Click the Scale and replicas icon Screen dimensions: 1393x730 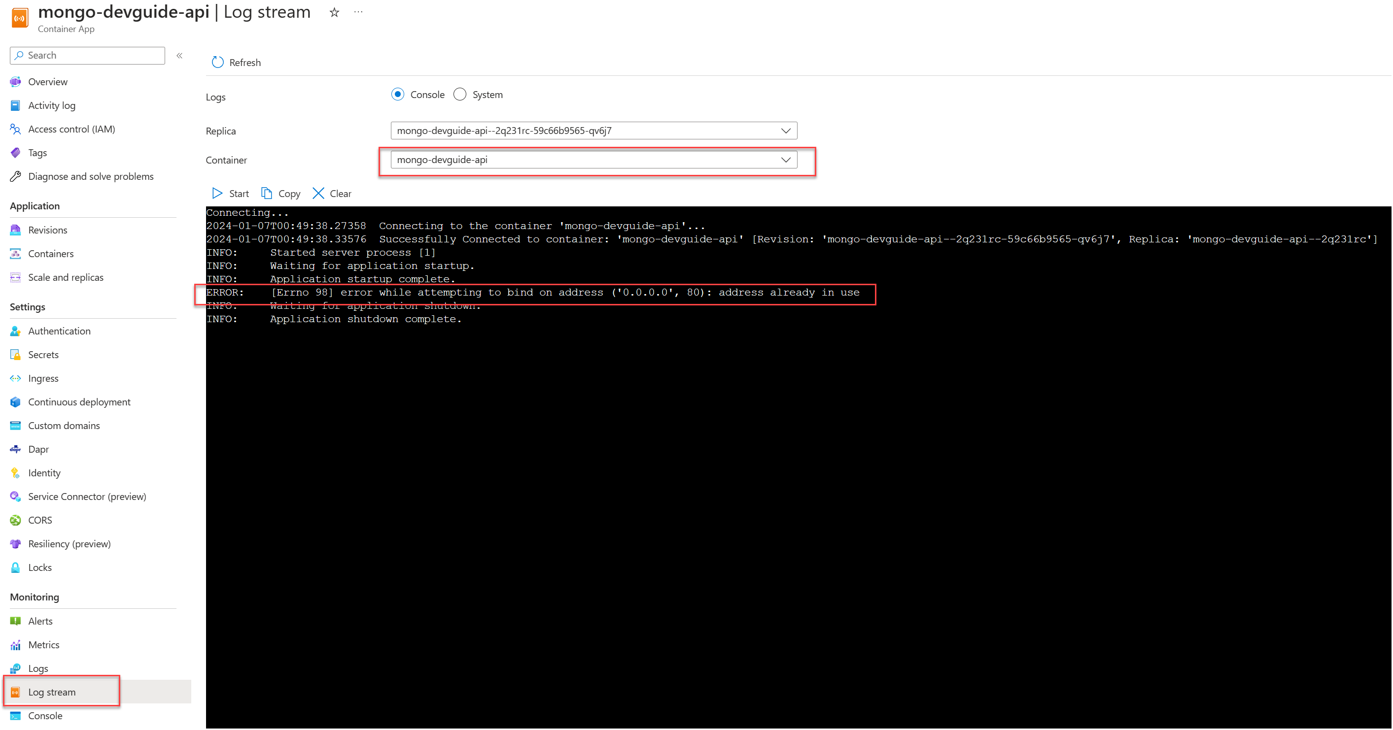(x=15, y=278)
